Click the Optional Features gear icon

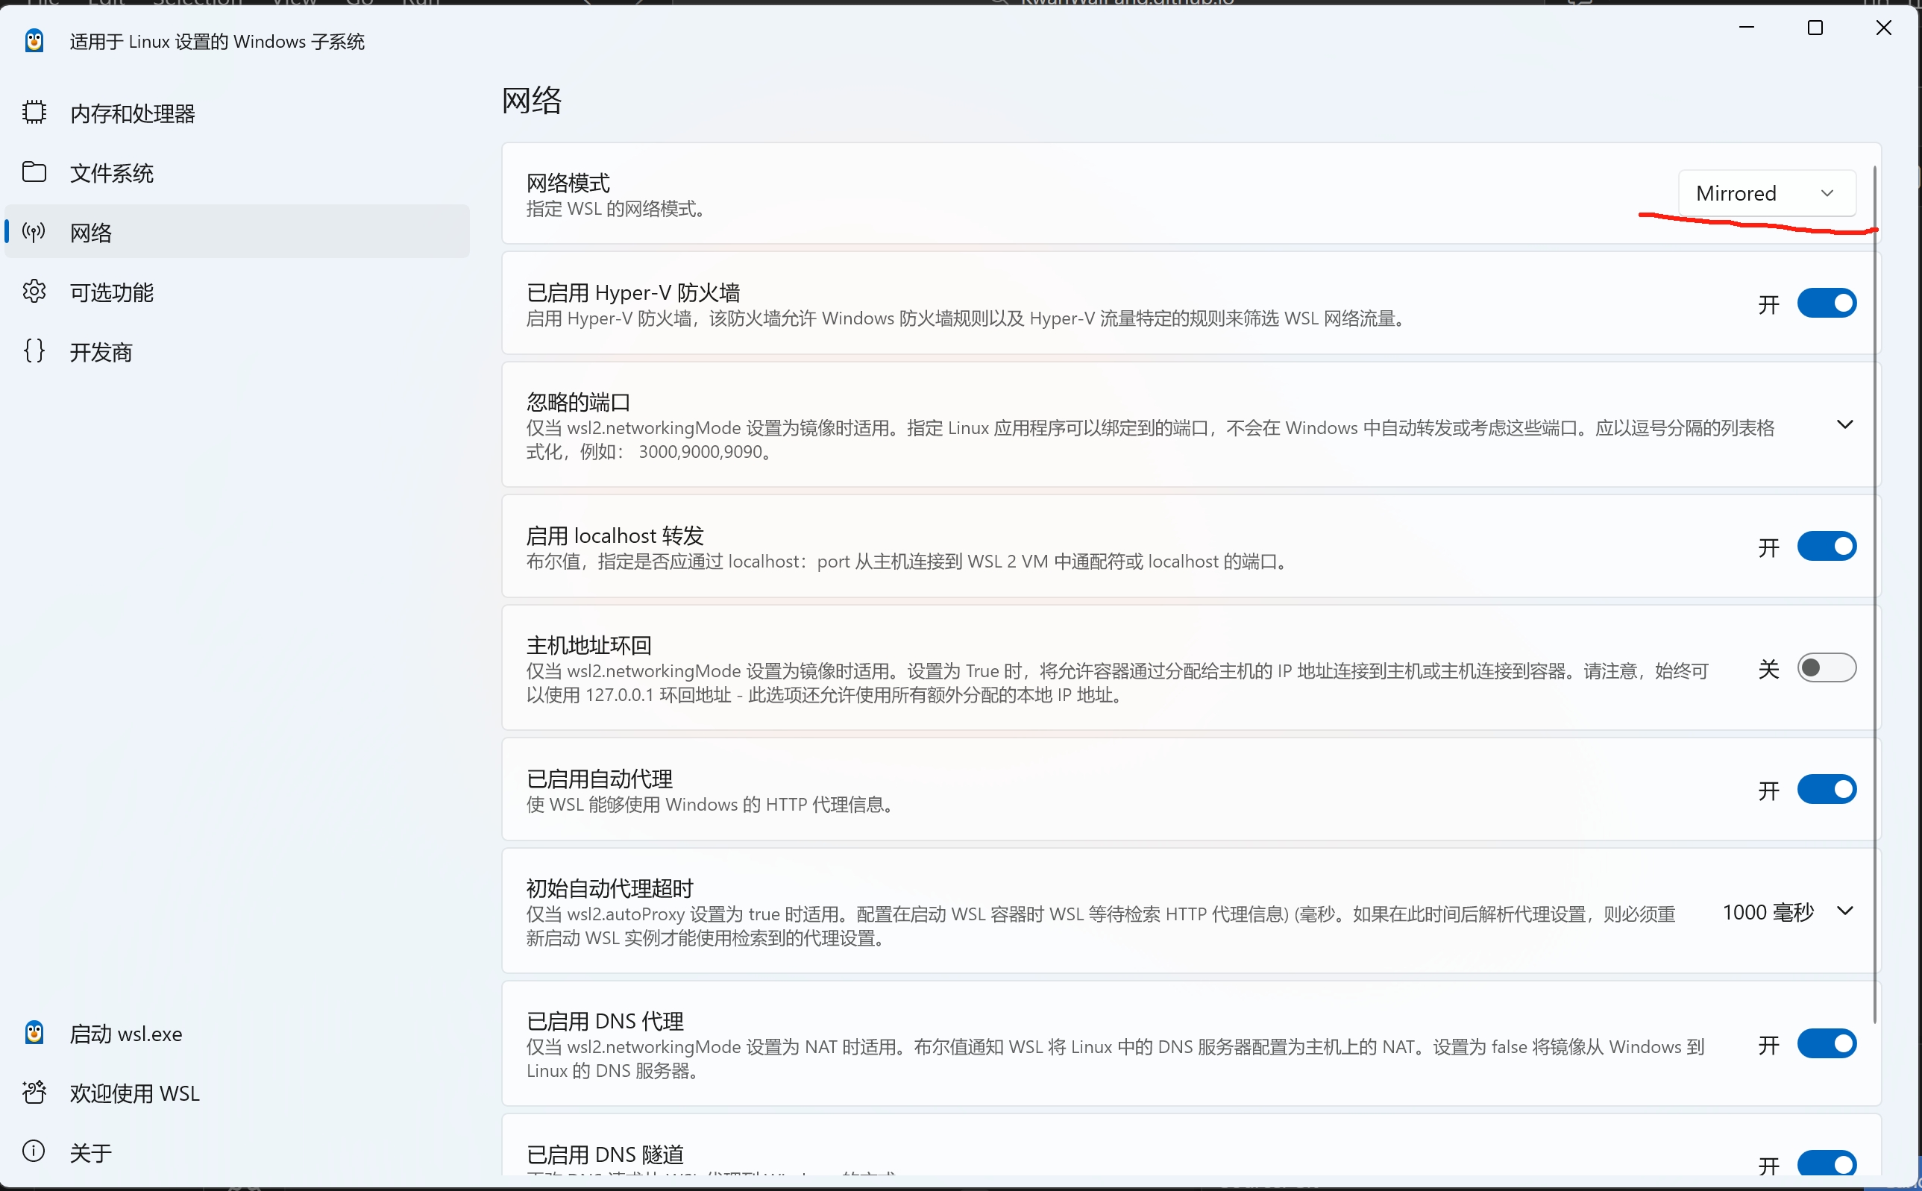coord(34,292)
